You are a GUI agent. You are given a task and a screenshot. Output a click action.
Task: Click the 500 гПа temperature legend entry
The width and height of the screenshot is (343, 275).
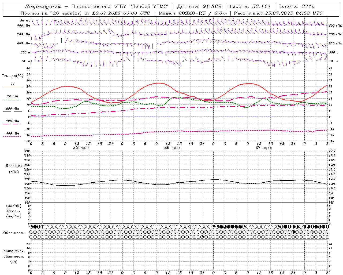click(x=12, y=133)
